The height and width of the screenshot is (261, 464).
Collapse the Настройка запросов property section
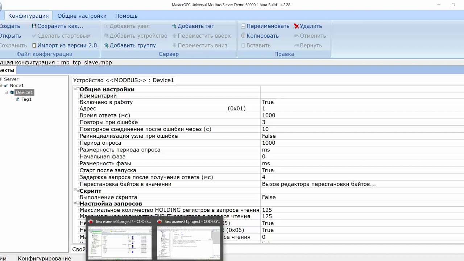pyautogui.click(x=76, y=203)
